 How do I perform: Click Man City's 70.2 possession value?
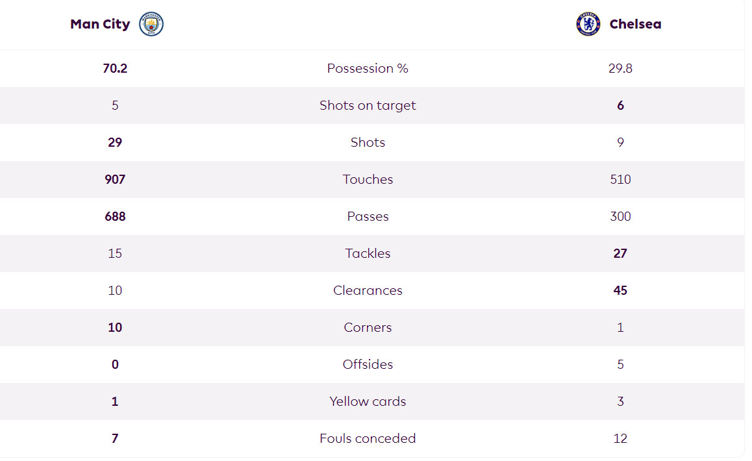(x=115, y=68)
